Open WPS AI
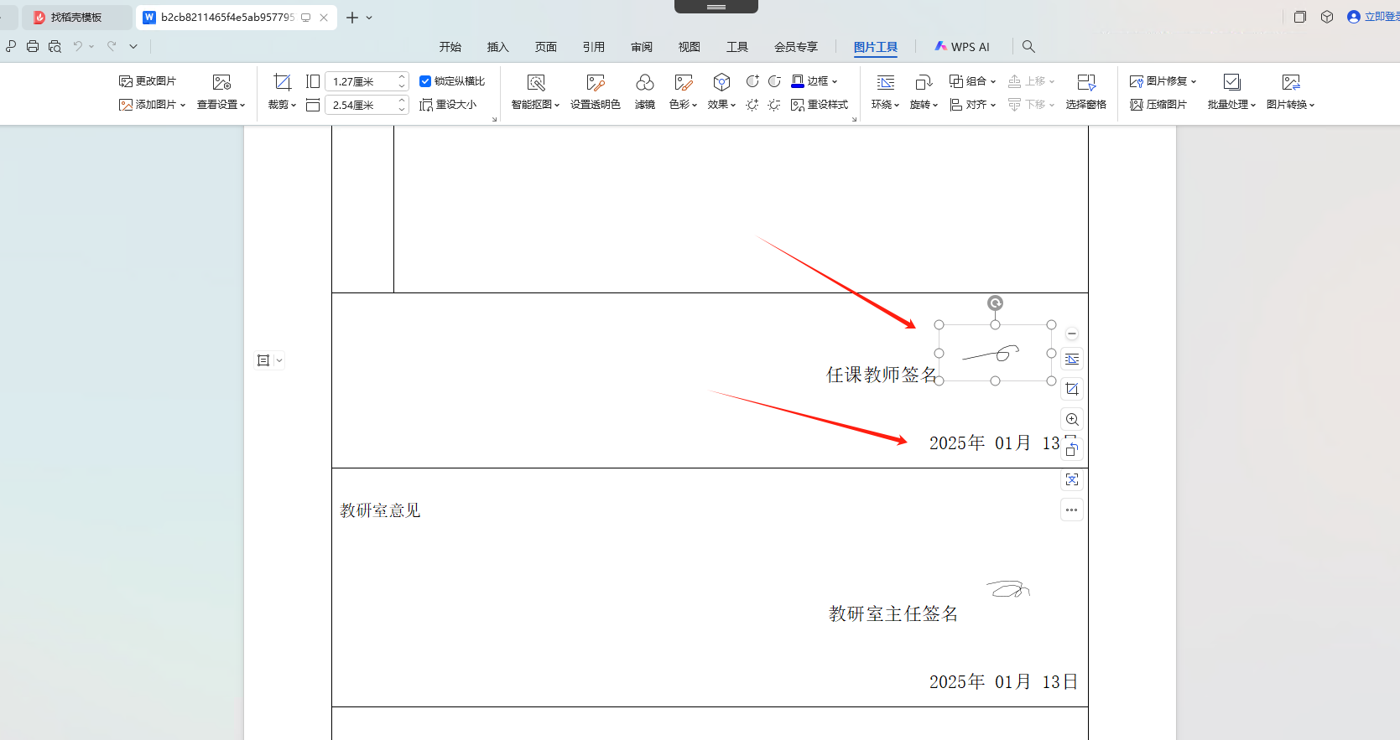1400x740 pixels. click(x=962, y=47)
